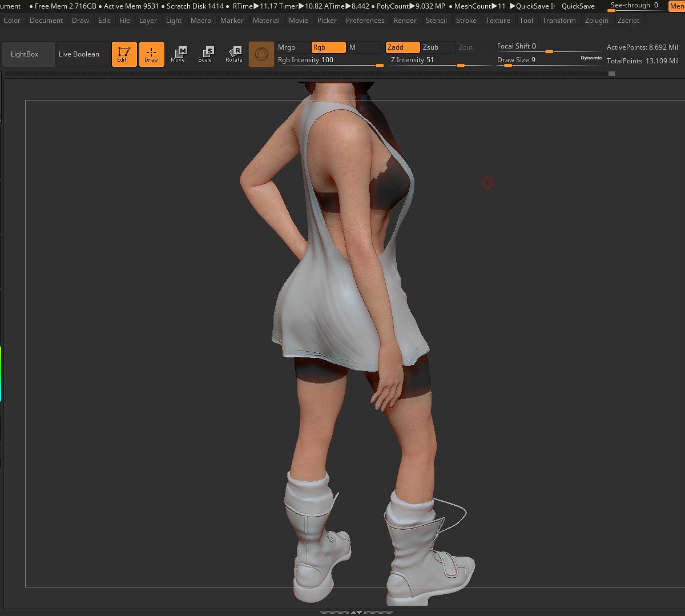The image size is (685, 616).
Task: Switch to Zsub sculpt mode
Action: point(438,47)
